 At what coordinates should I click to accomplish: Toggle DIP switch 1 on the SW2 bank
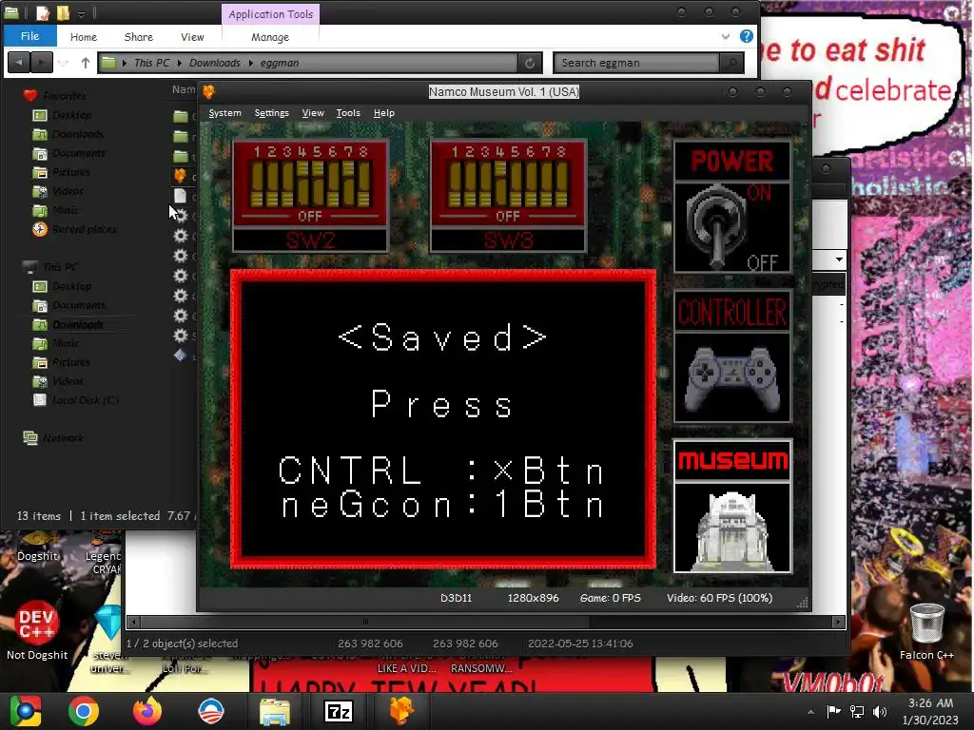(x=257, y=183)
